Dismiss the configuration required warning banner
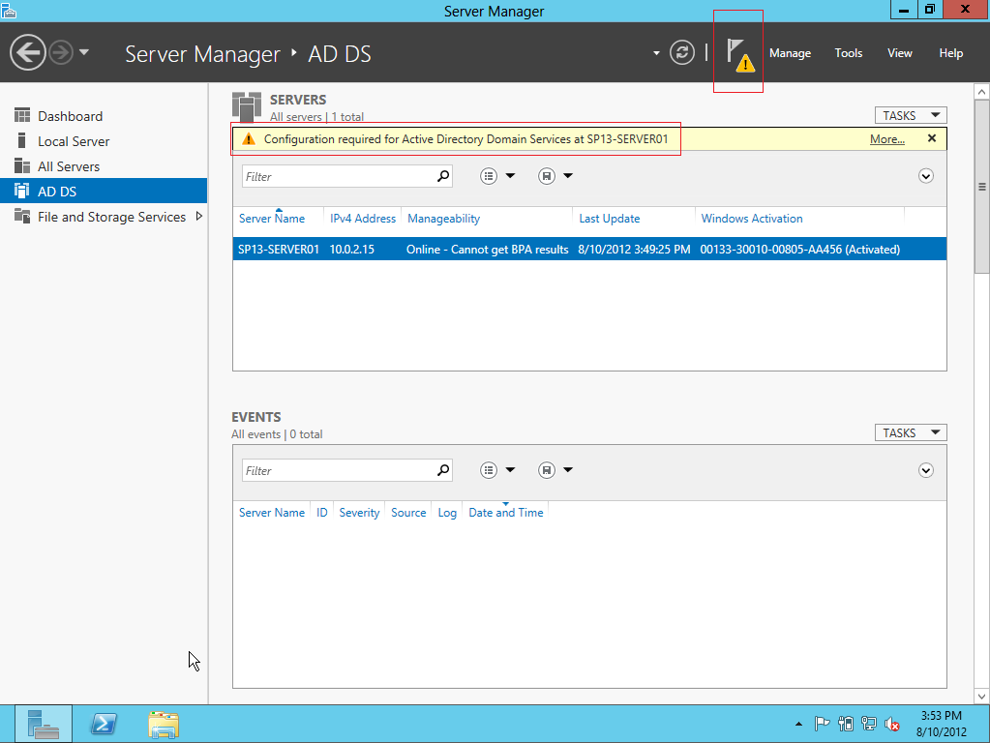 [x=932, y=138]
